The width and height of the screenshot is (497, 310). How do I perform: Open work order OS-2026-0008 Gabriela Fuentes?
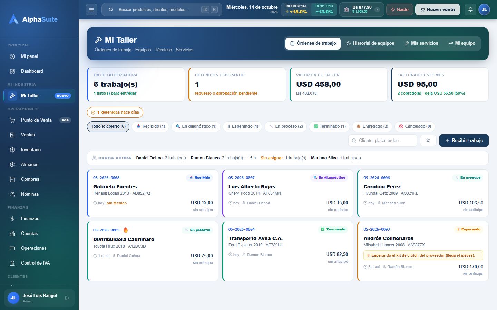(x=153, y=194)
